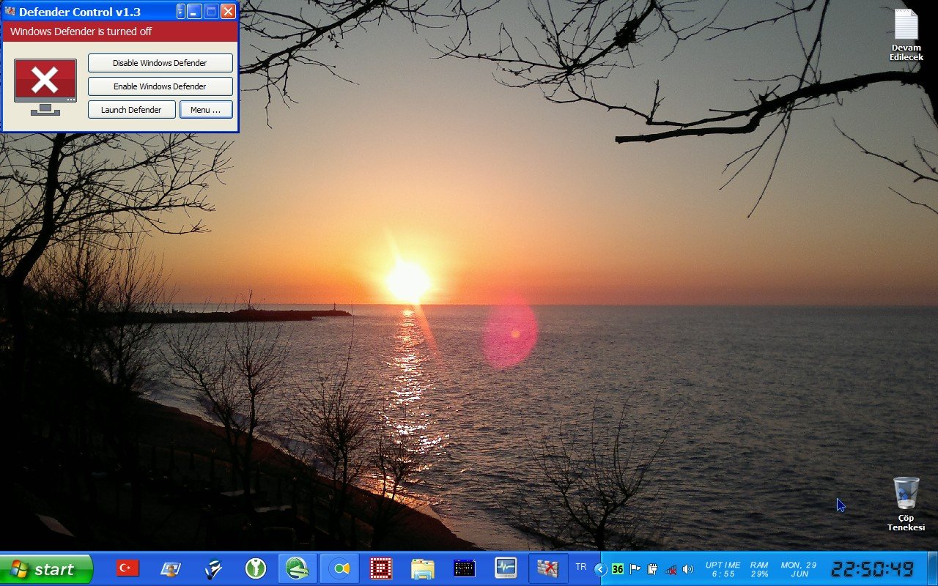This screenshot has width=938, height=586.
Task: Click the TR language indicator
Action: (581, 567)
